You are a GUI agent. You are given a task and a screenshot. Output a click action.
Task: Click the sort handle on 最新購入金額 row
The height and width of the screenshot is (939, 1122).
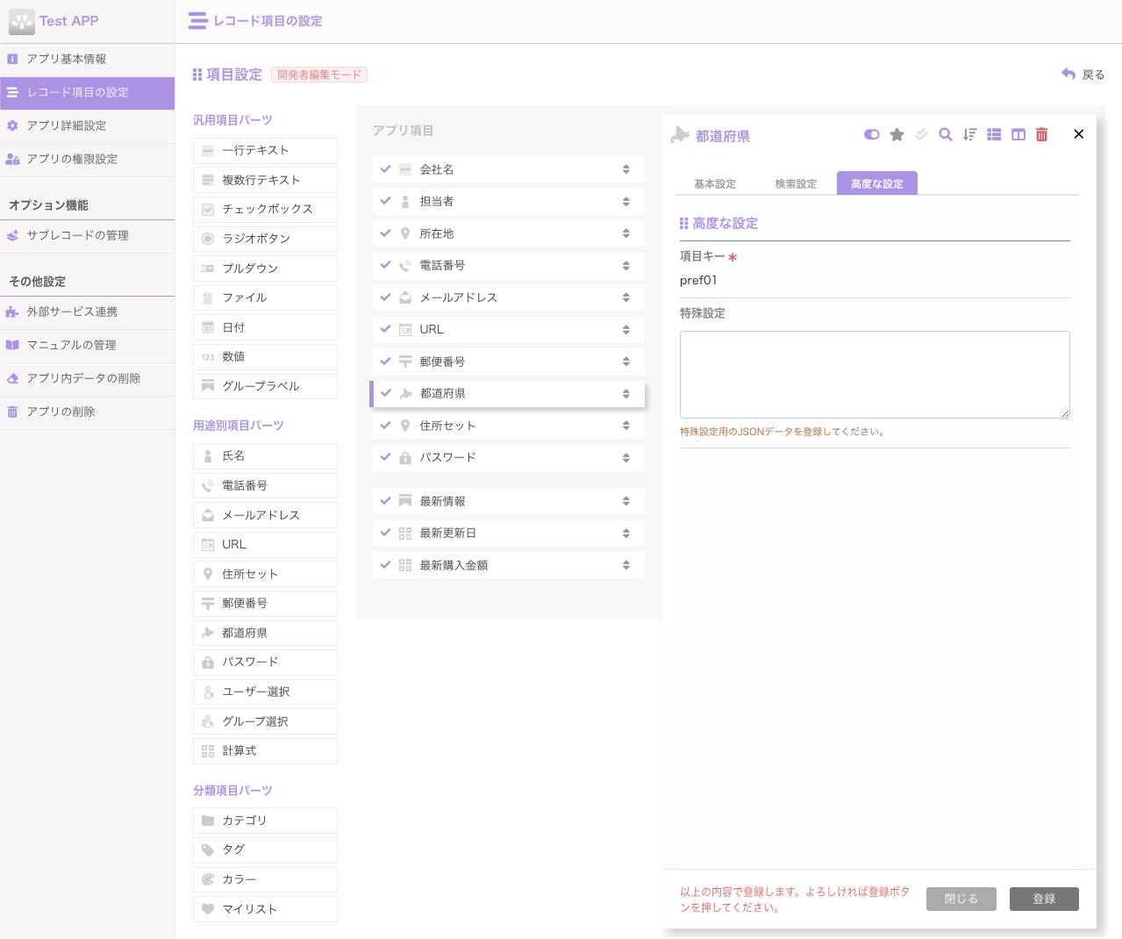(x=626, y=565)
